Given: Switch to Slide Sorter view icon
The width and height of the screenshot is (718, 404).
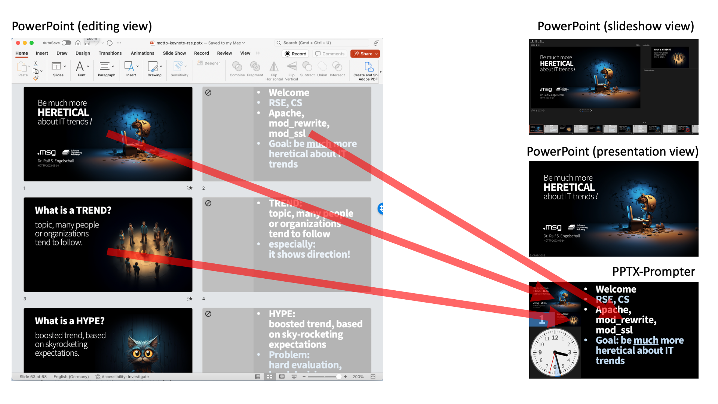Looking at the screenshot, I should [270, 377].
